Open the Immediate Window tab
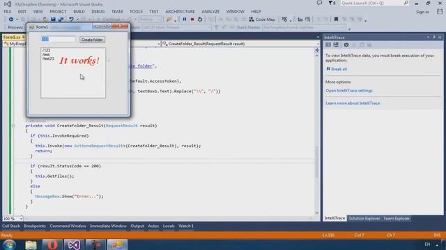446x250 pixels. (x=108, y=226)
